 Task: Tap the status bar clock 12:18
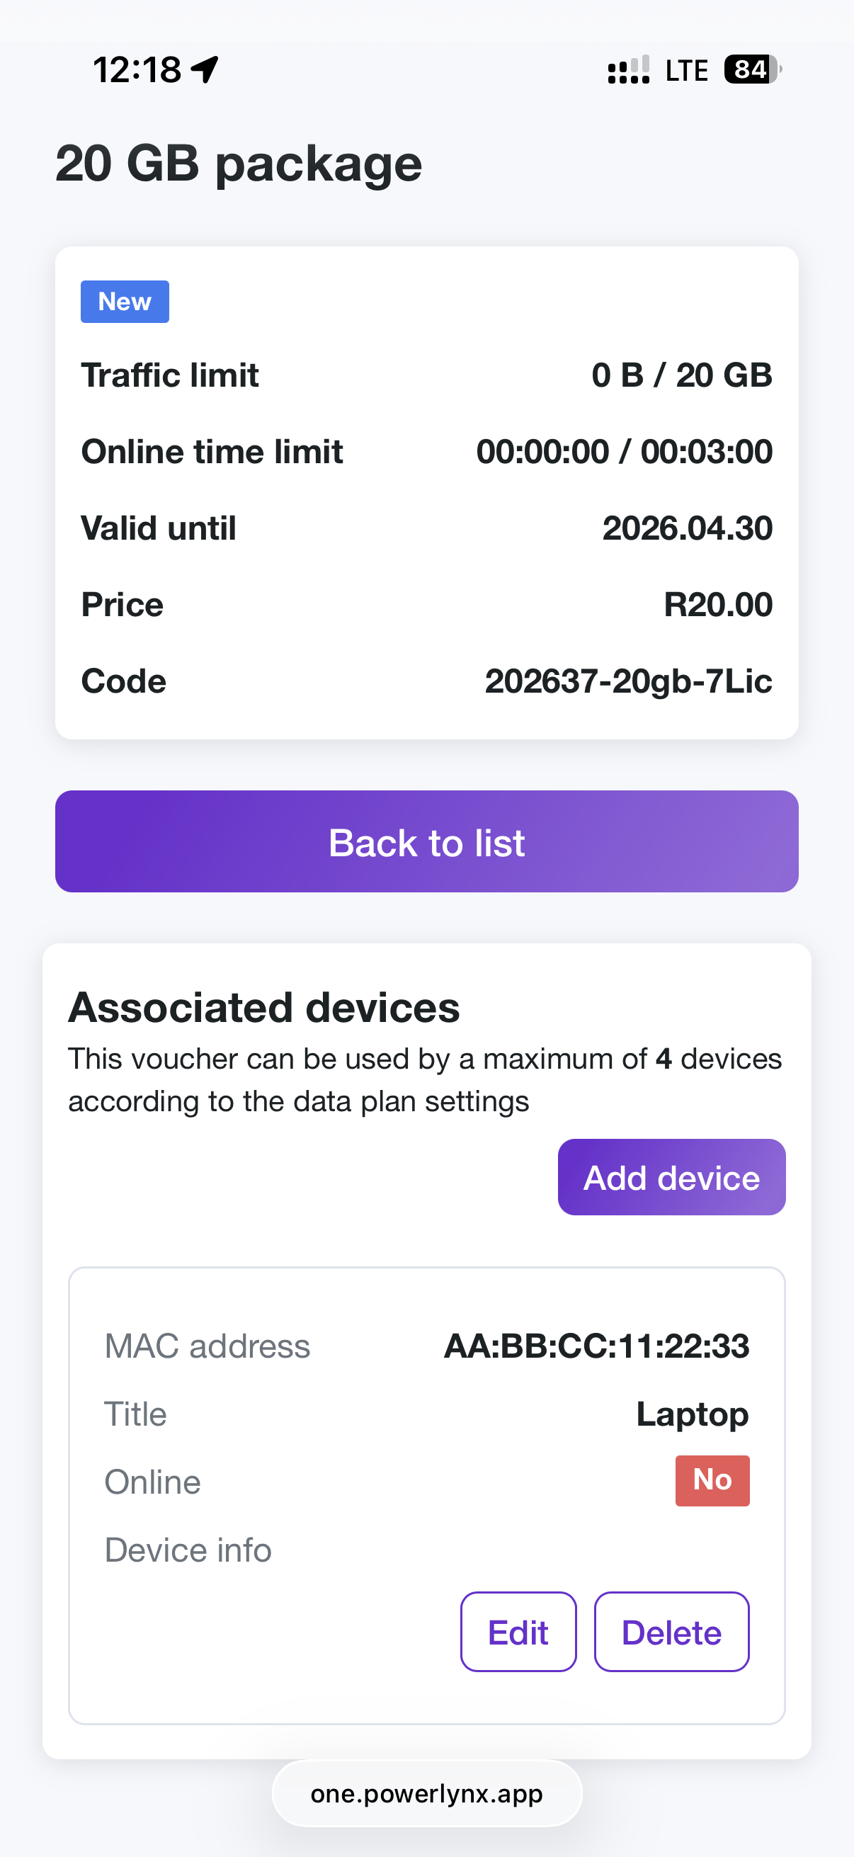tap(137, 70)
